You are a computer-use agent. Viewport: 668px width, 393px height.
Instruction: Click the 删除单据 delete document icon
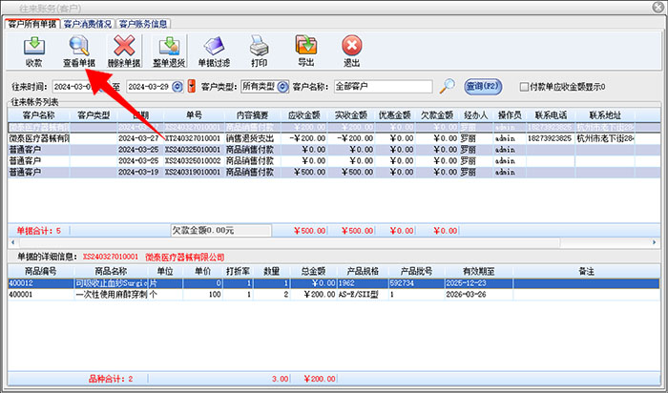point(125,50)
